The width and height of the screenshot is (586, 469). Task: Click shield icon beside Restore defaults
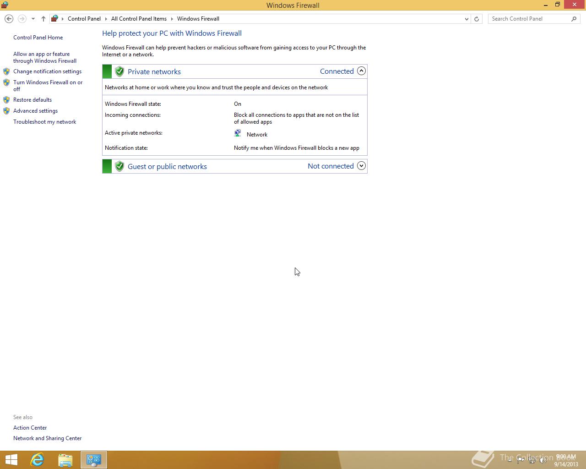6,100
